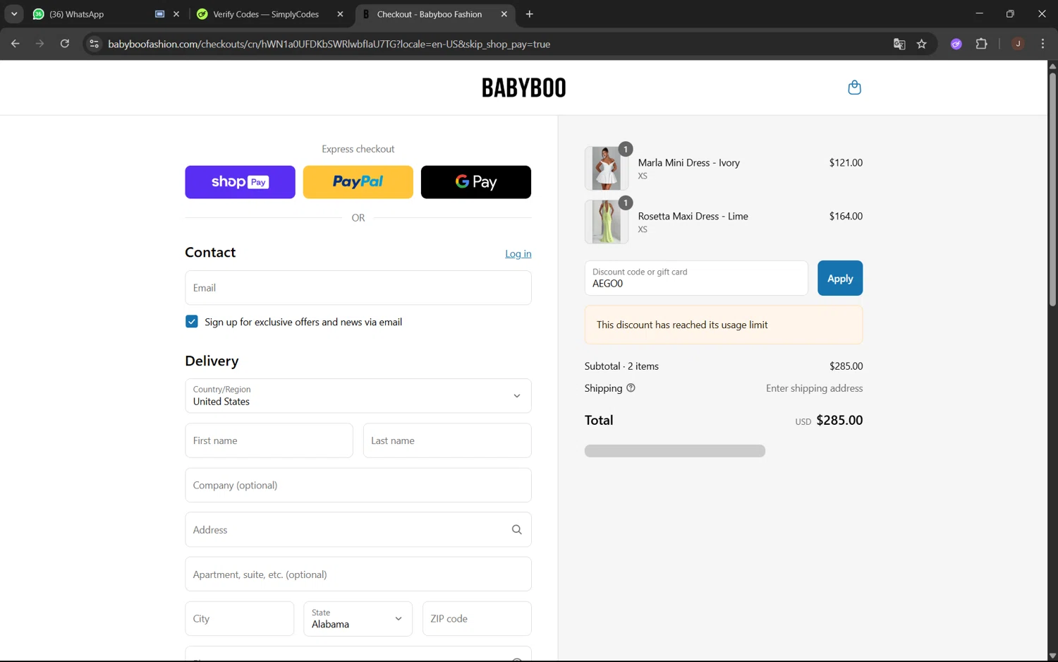1058x662 pixels.
Task: Click the translate page icon
Action: (x=899, y=44)
